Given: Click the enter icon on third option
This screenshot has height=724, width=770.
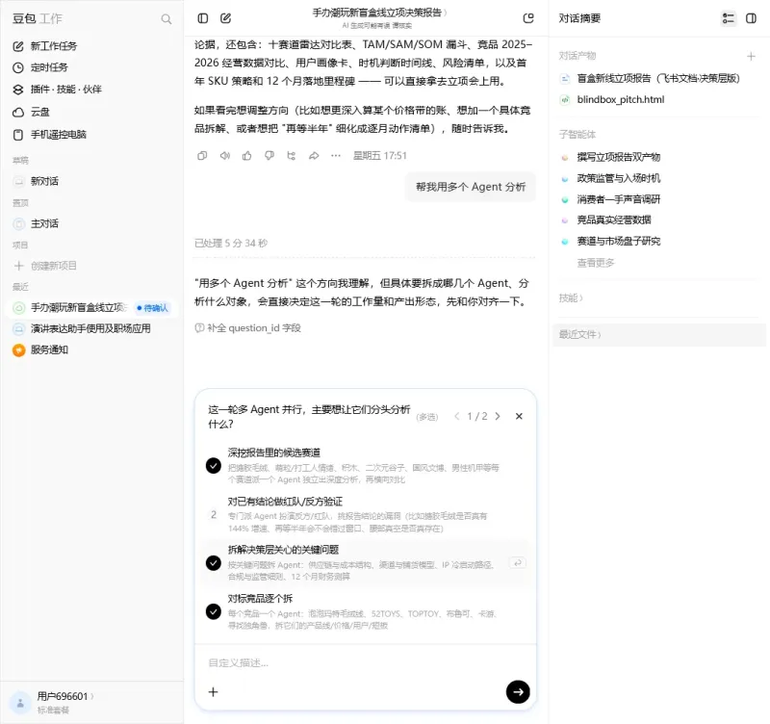Looking at the screenshot, I should coord(517,563).
